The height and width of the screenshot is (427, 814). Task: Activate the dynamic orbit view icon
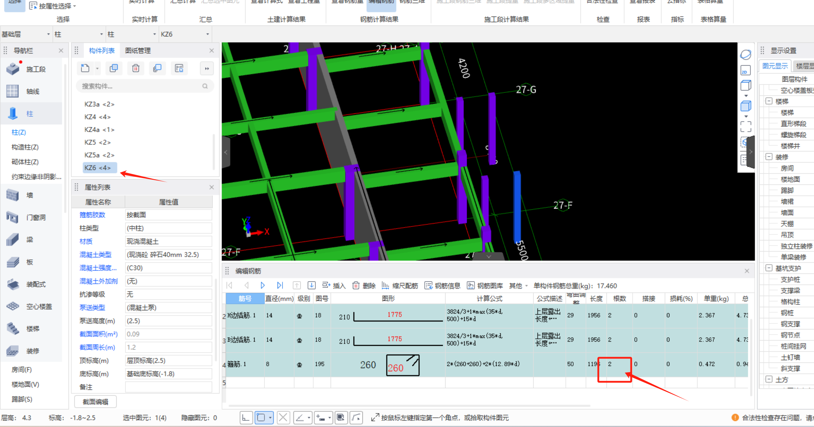745,55
